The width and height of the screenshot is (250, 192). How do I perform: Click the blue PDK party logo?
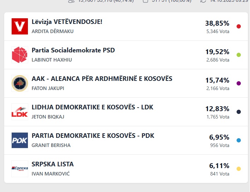coord(19,140)
